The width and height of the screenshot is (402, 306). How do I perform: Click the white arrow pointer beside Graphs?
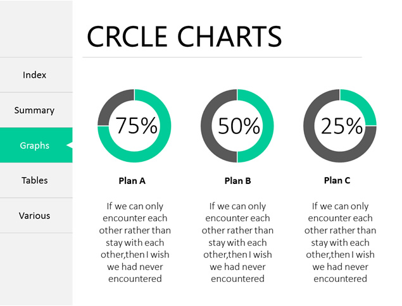pyautogui.click(x=70, y=146)
